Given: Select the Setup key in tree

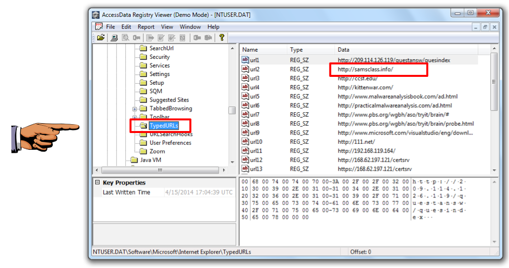Looking at the screenshot, I should click(157, 83).
